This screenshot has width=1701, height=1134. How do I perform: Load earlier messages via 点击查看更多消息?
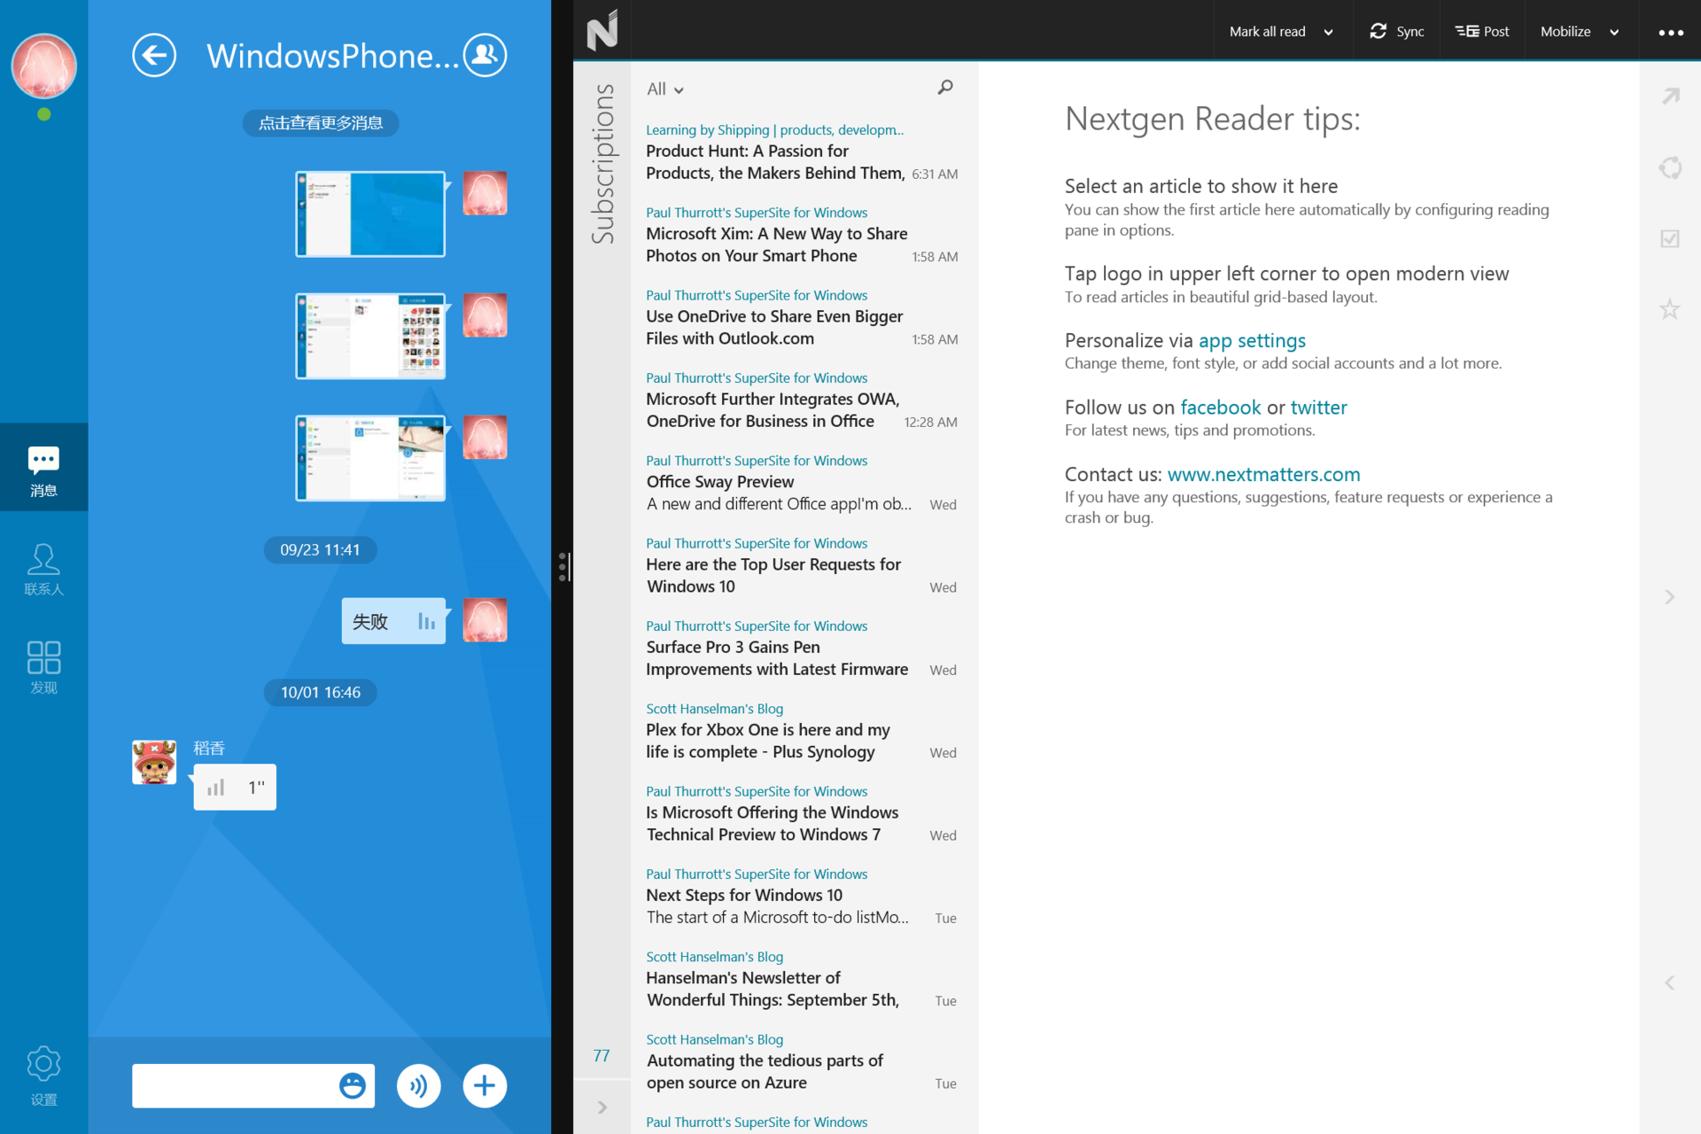click(321, 123)
